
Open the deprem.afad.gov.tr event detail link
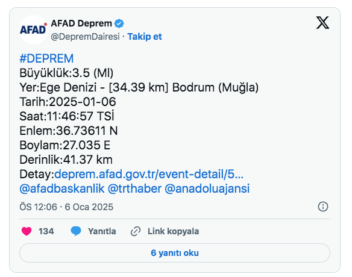click(149, 174)
